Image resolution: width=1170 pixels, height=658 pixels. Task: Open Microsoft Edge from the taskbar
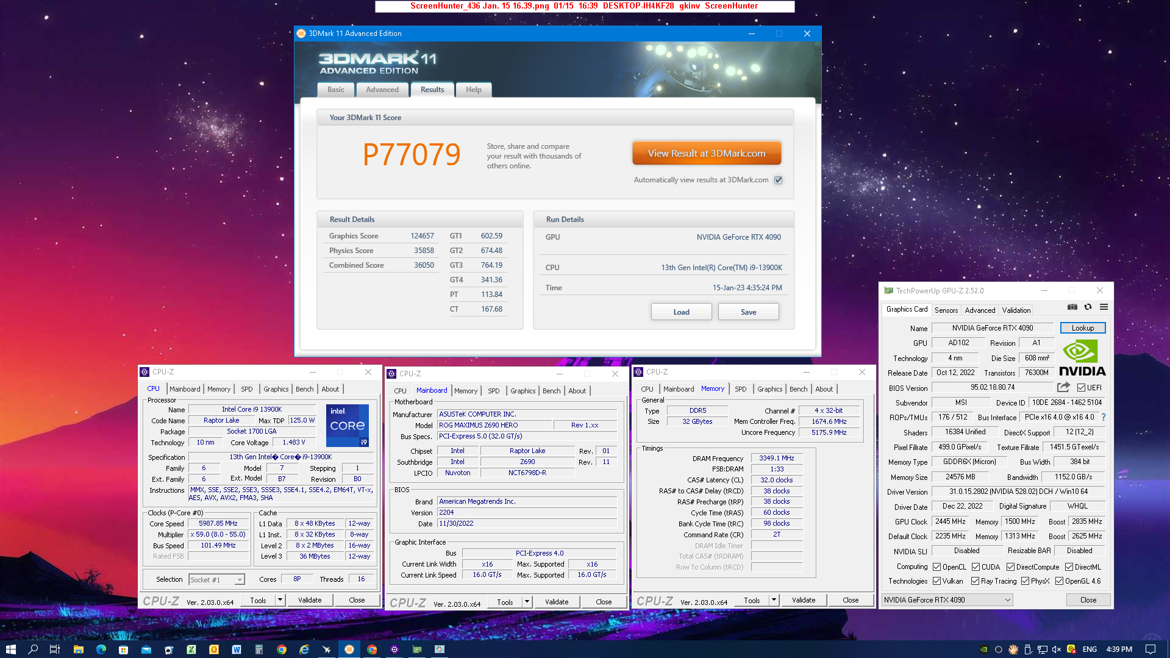101,649
